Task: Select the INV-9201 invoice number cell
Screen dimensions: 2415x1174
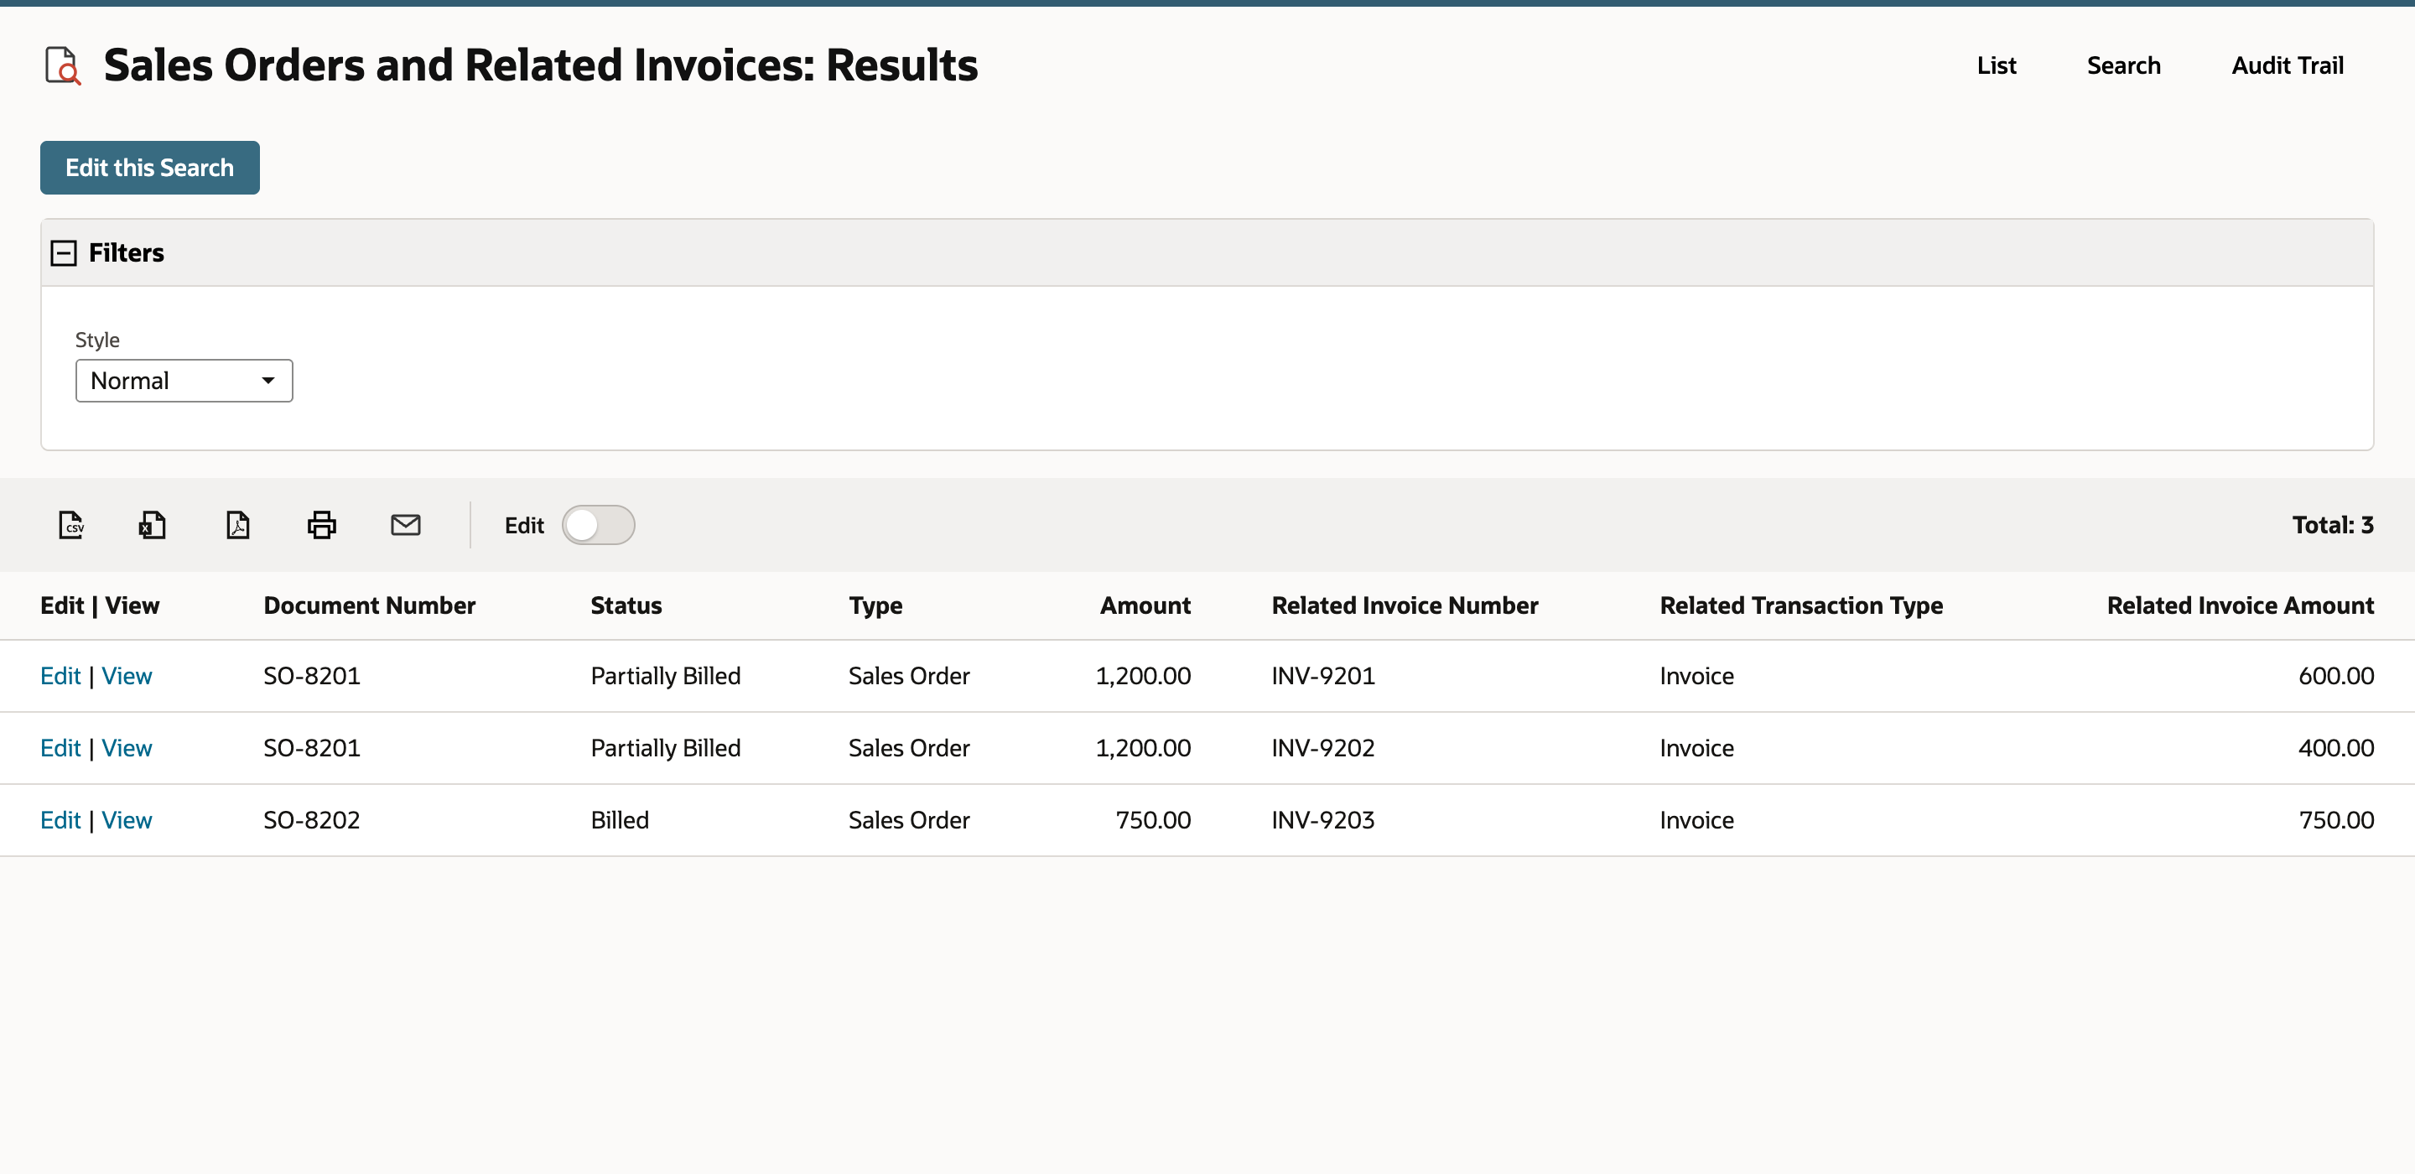Action: 1323,676
